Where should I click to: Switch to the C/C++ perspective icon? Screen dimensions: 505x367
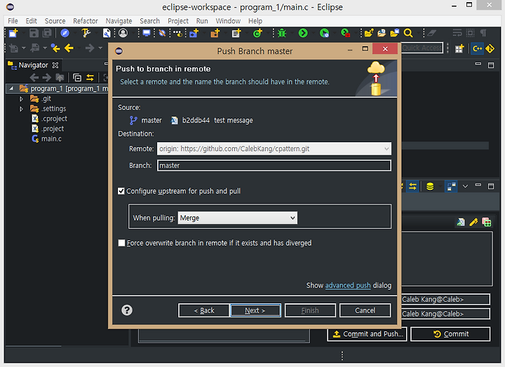(478, 49)
